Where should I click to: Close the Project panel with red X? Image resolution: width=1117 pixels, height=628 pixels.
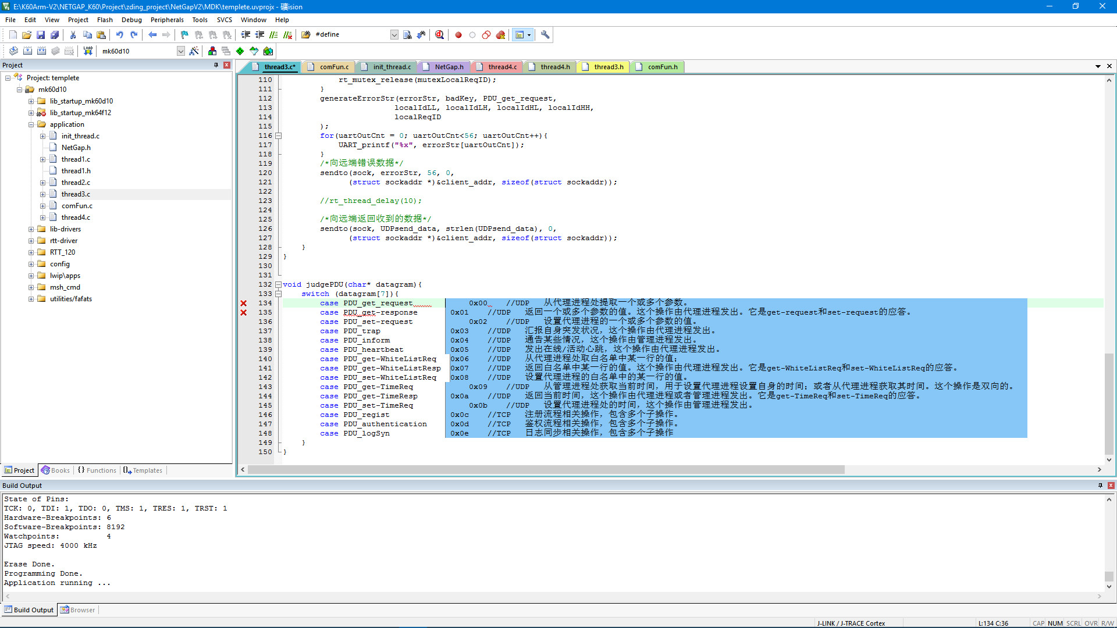coord(227,65)
